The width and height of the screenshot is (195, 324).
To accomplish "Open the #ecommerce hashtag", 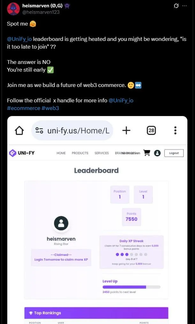I will [x=24, y=108].
